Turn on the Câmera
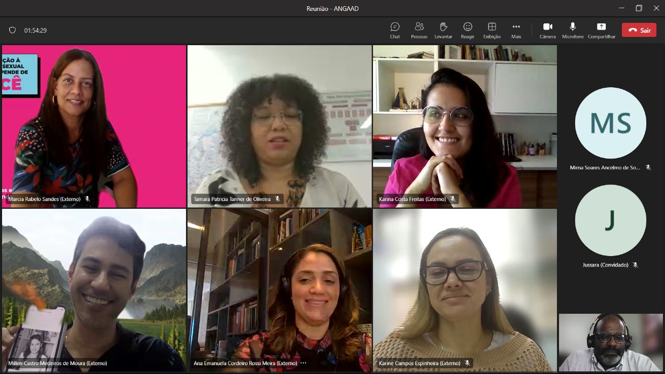 coord(548,30)
